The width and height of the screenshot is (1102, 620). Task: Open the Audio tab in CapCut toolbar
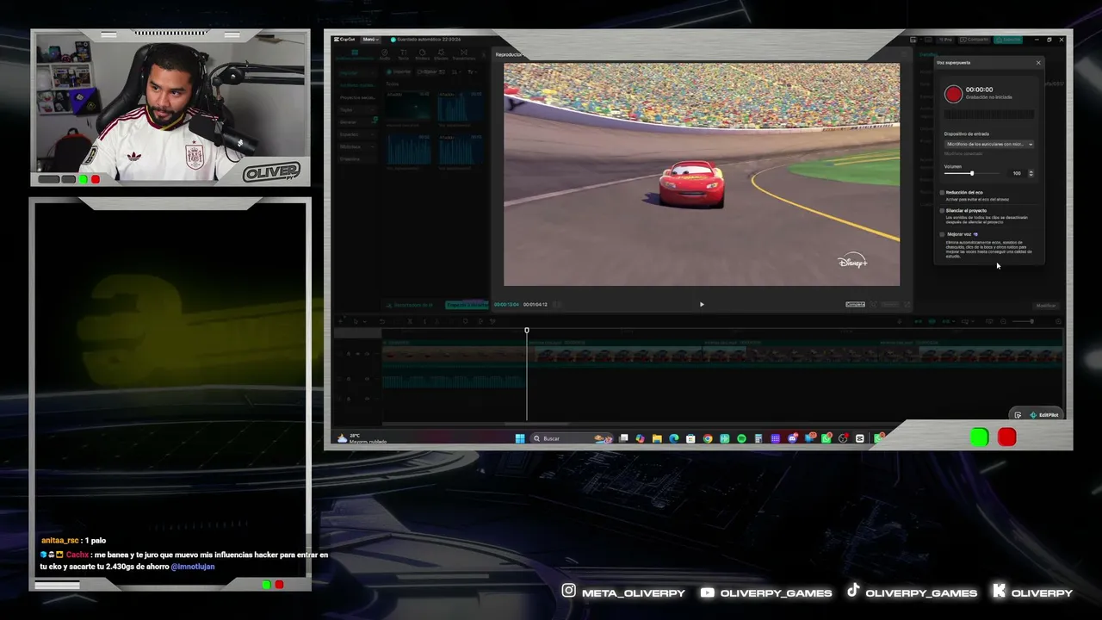[385, 55]
